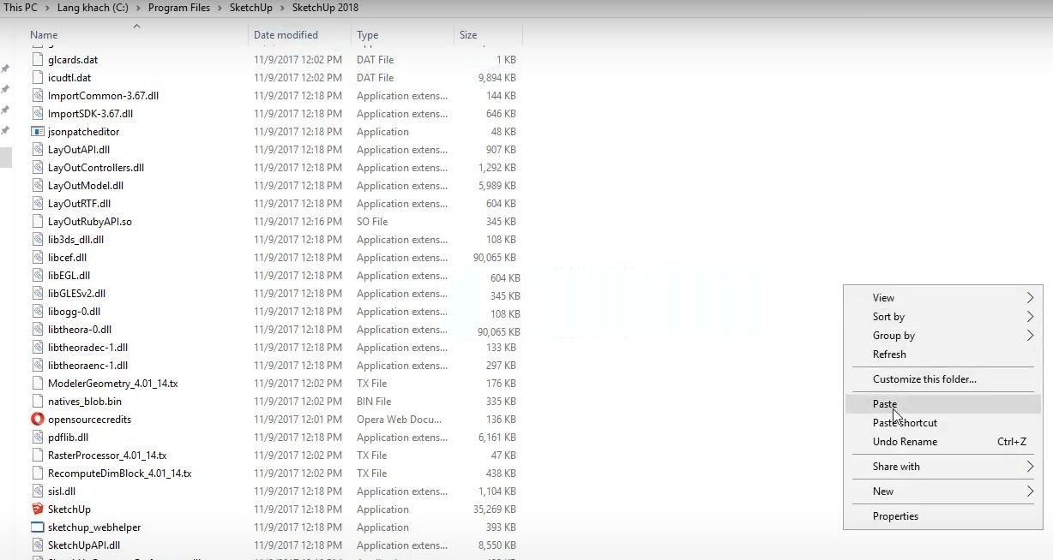Select the ImportSDK-3.67.dll file icon

click(37, 114)
